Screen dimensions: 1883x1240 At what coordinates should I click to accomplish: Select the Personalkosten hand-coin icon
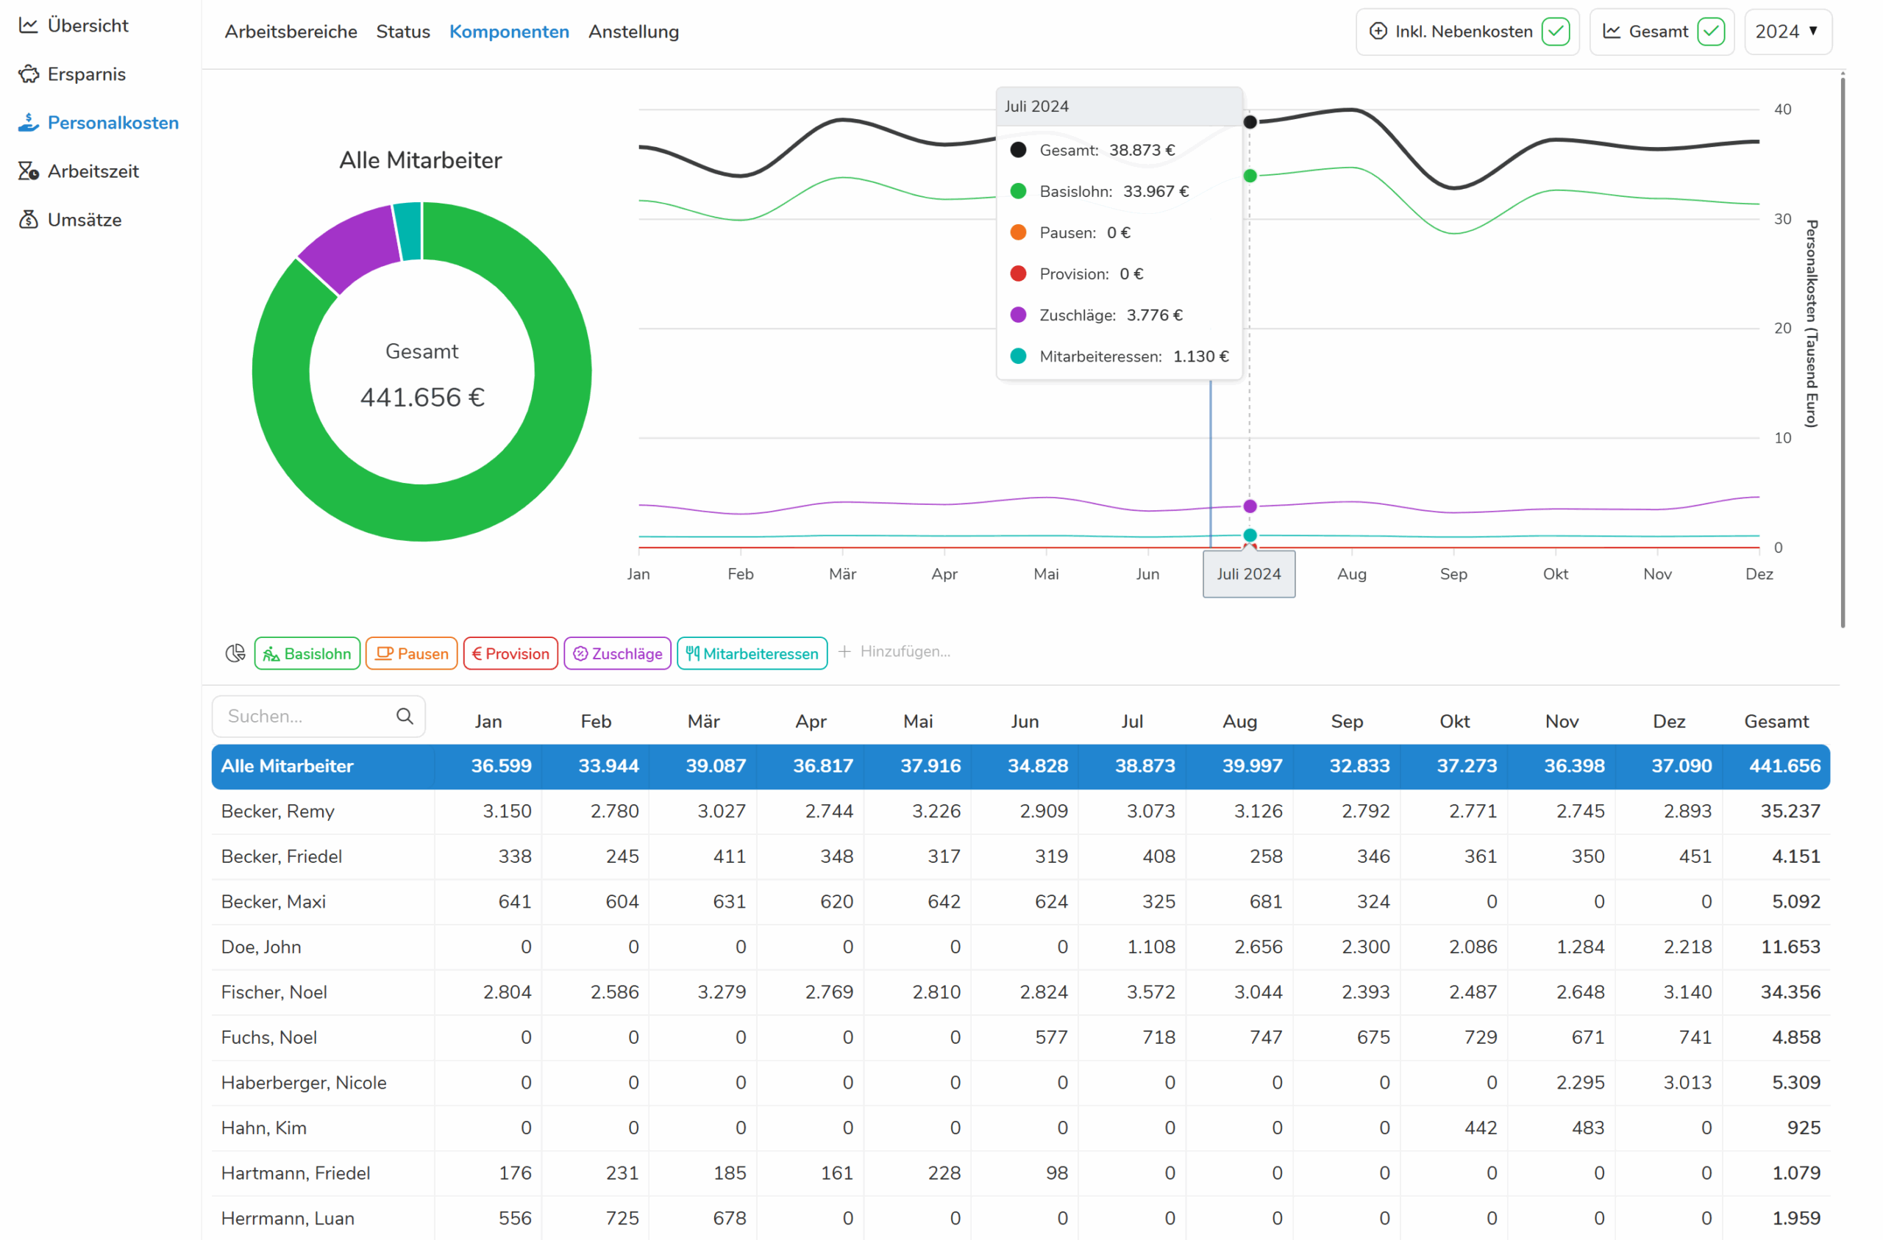pos(29,123)
